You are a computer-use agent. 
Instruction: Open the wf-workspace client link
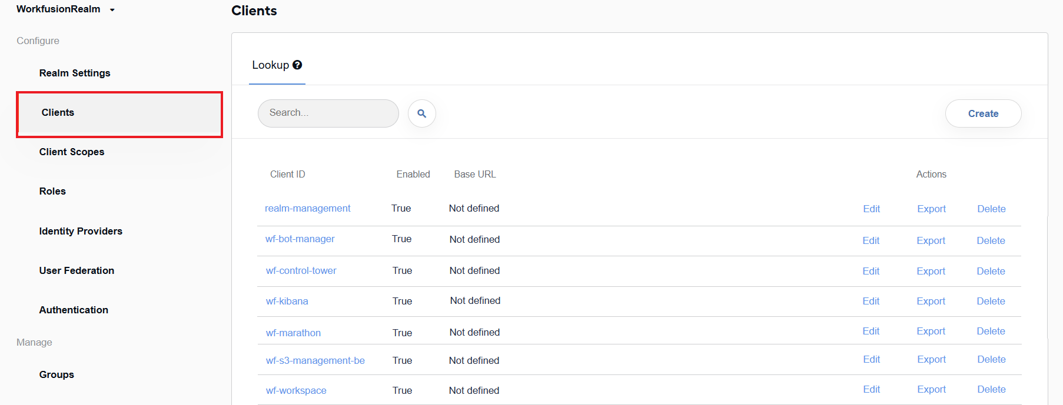[295, 390]
